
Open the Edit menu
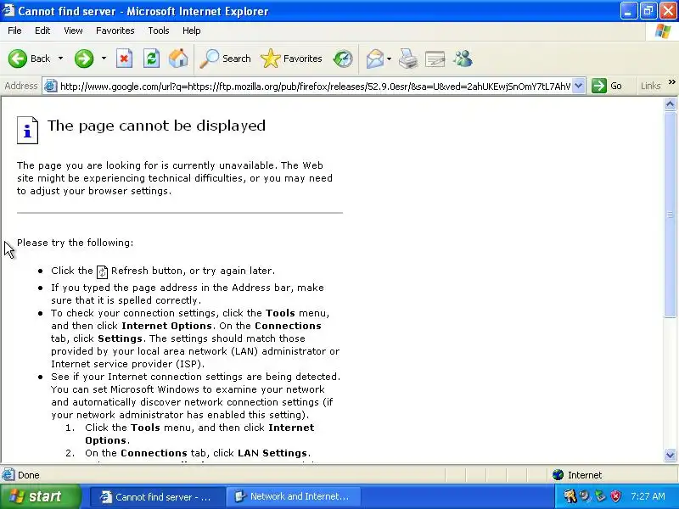click(x=42, y=31)
